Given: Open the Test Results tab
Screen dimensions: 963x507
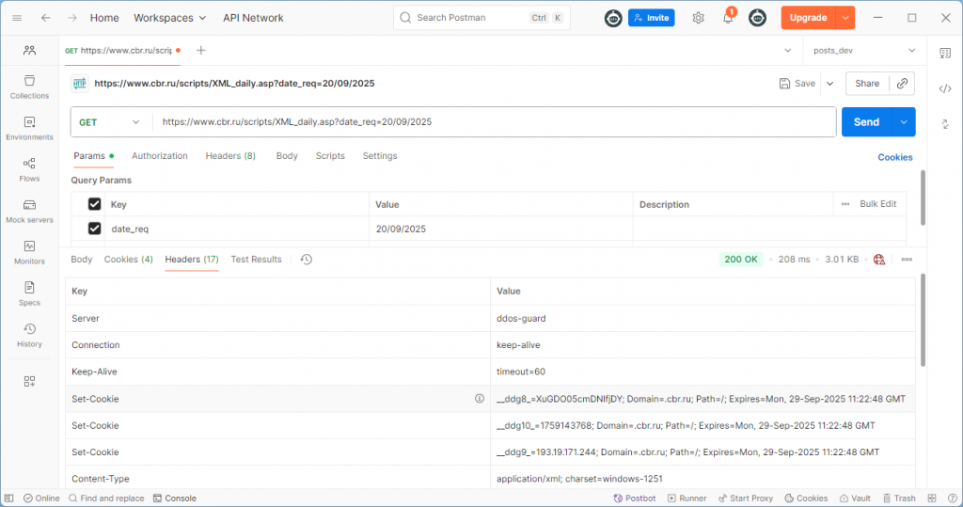Looking at the screenshot, I should pos(256,260).
